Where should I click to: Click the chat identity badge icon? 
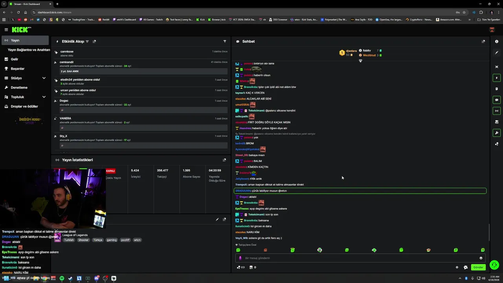point(466,267)
